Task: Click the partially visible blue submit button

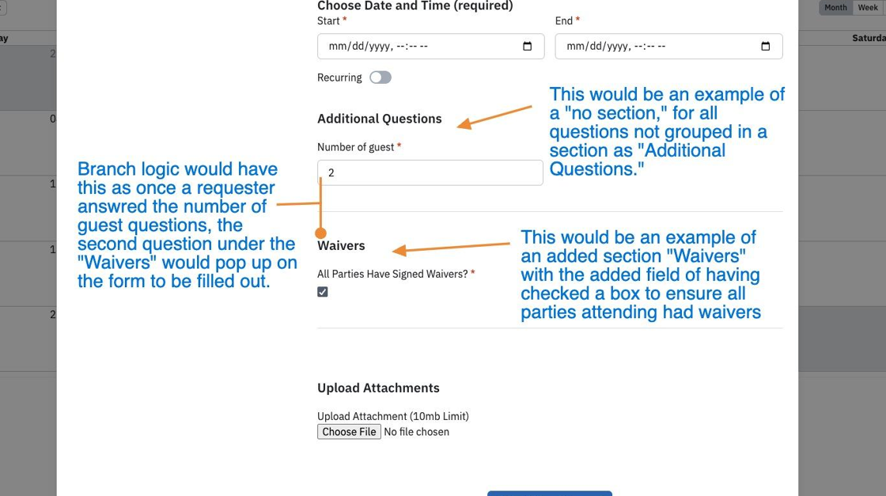Action: coord(549,493)
